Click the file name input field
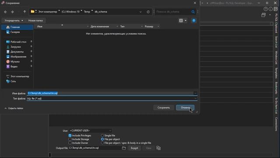The width and height of the screenshot is (280, 158). tap(110, 93)
